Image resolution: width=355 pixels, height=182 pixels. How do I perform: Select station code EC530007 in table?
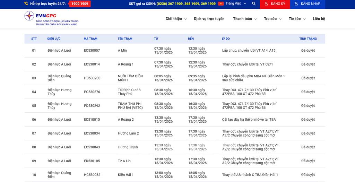tap(92, 51)
